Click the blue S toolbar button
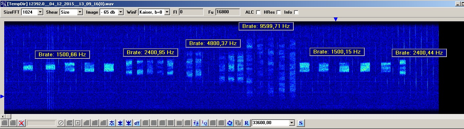Viewport: 464px width, 129px height. click(301, 123)
